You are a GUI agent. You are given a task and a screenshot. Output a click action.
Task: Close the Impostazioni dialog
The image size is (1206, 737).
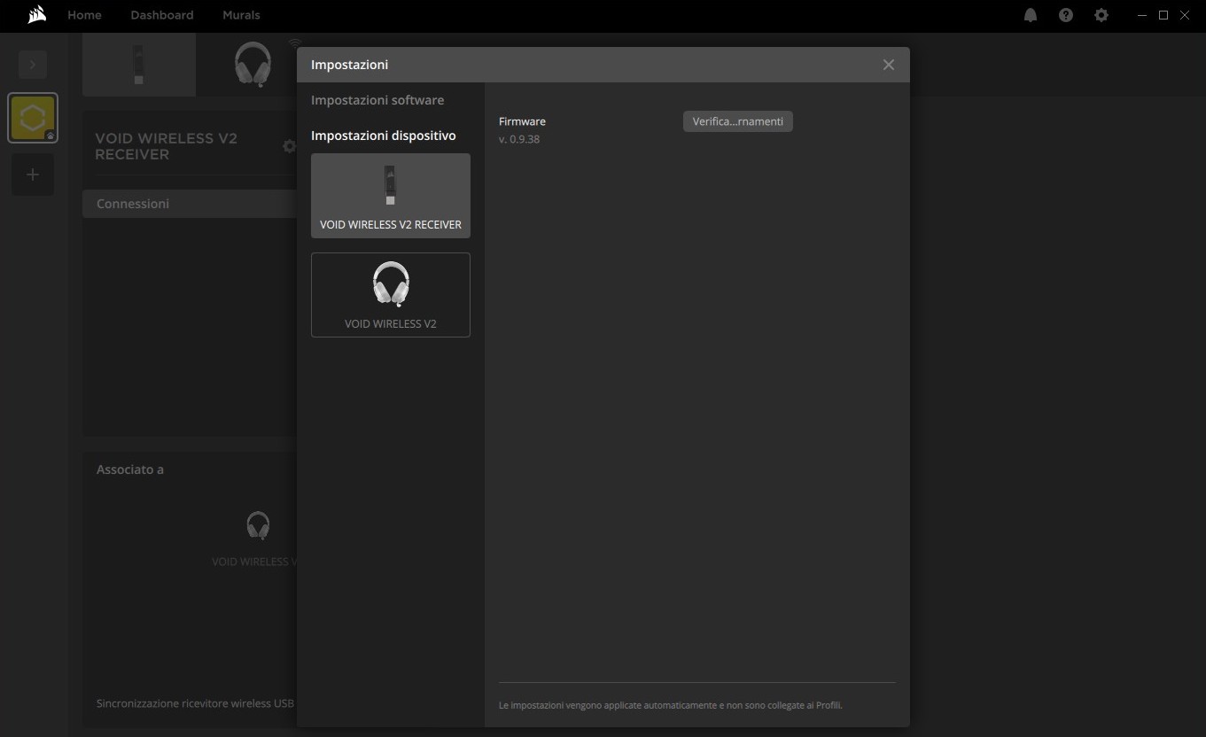pos(889,65)
